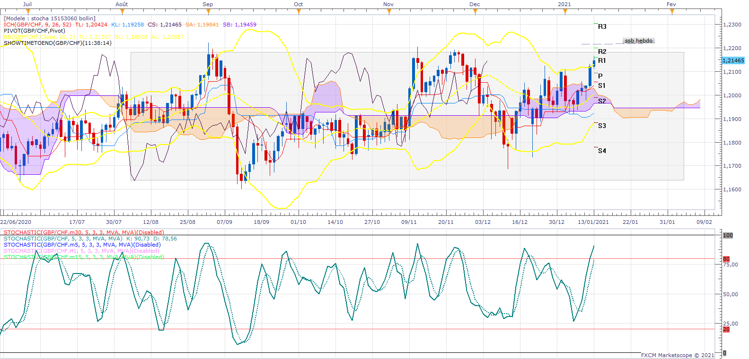749x359 pixels.
Task: Click the S3 pivot level label
Action: (602, 126)
